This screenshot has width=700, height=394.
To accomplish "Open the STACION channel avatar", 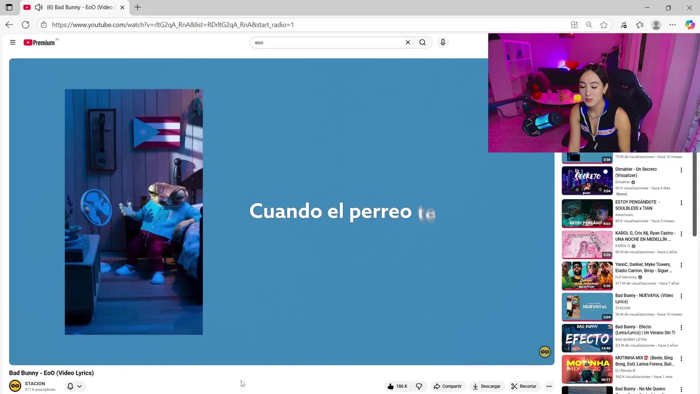I will click(x=15, y=386).
